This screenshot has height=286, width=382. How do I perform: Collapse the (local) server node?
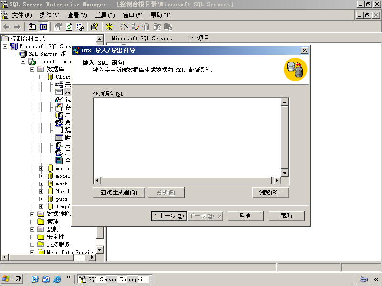point(23,61)
